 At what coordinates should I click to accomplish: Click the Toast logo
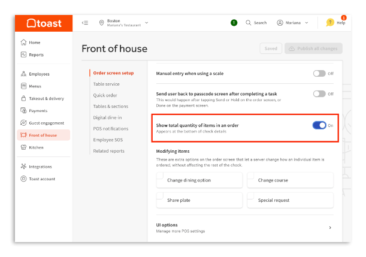[44, 23]
